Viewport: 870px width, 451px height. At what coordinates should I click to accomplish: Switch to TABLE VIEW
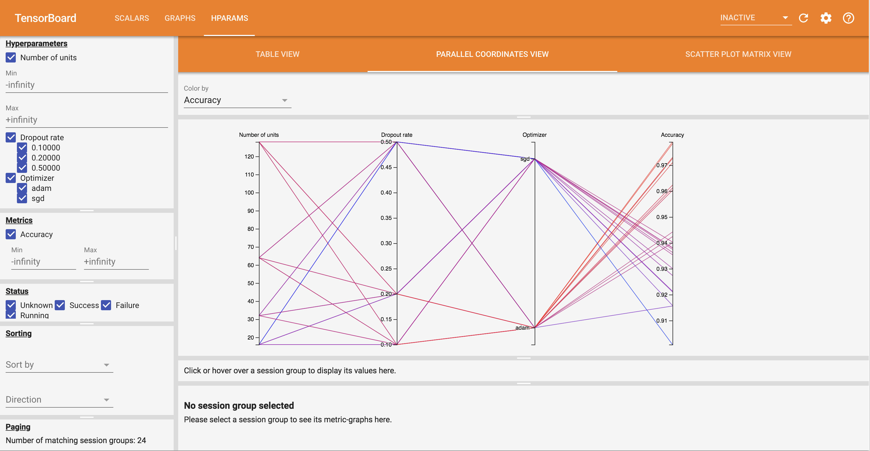coord(277,54)
